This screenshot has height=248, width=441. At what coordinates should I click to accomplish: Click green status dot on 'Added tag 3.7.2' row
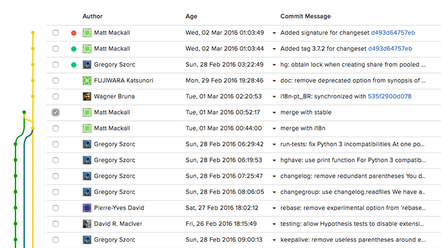coord(74,48)
